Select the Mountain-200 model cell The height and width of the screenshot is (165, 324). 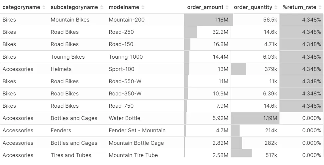pos(127,20)
